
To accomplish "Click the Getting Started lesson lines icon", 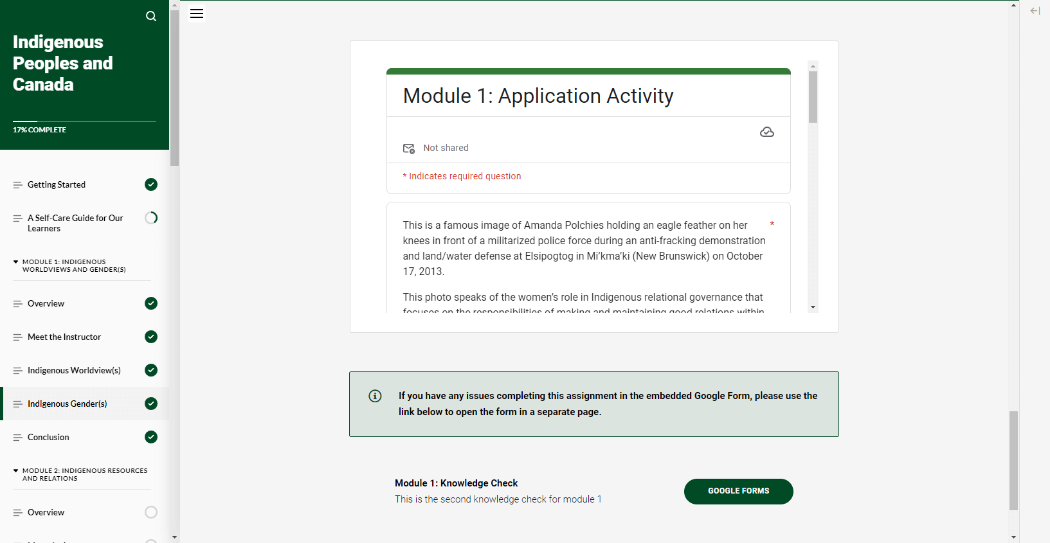I will (18, 185).
